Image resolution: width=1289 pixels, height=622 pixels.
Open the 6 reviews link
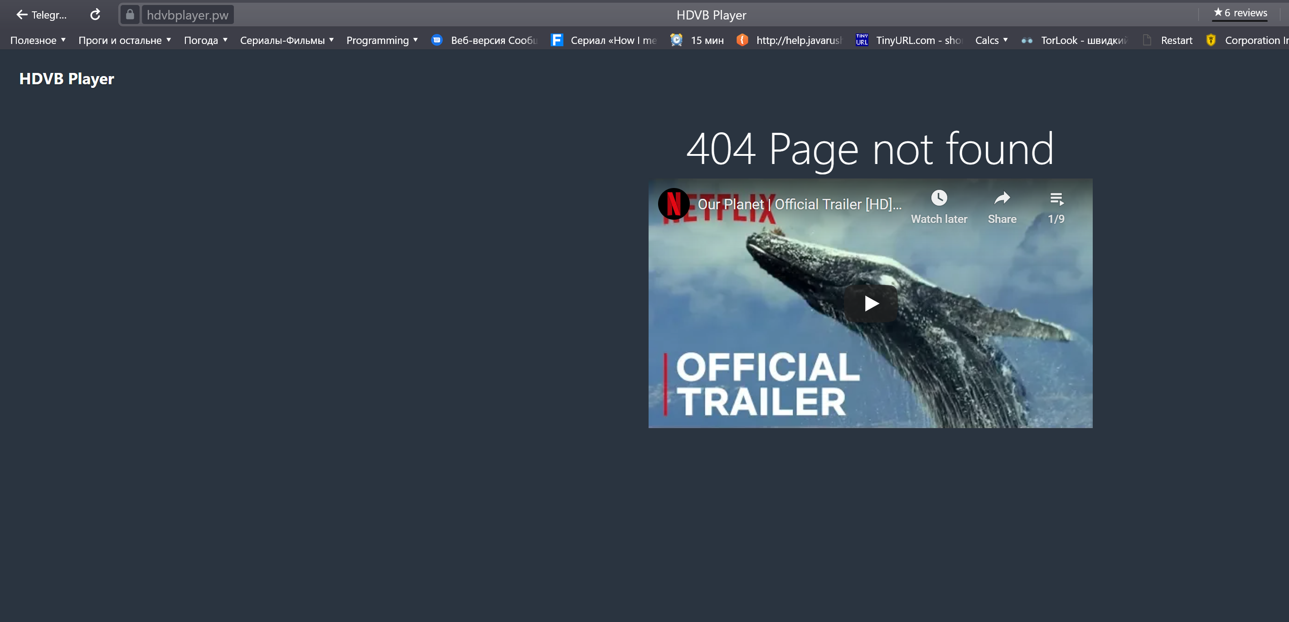(x=1241, y=13)
